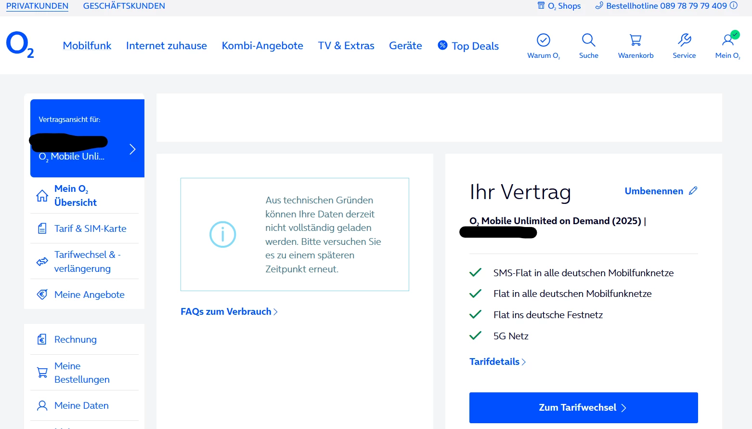Viewport: 752px width, 429px height.
Task: Click the 5G Netz text
Action: click(x=511, y=336)
